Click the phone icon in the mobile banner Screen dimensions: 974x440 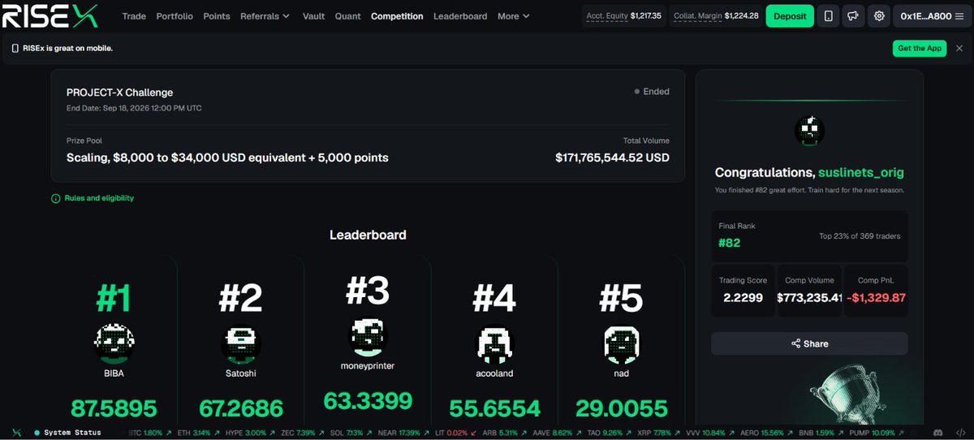pos(15,48)
